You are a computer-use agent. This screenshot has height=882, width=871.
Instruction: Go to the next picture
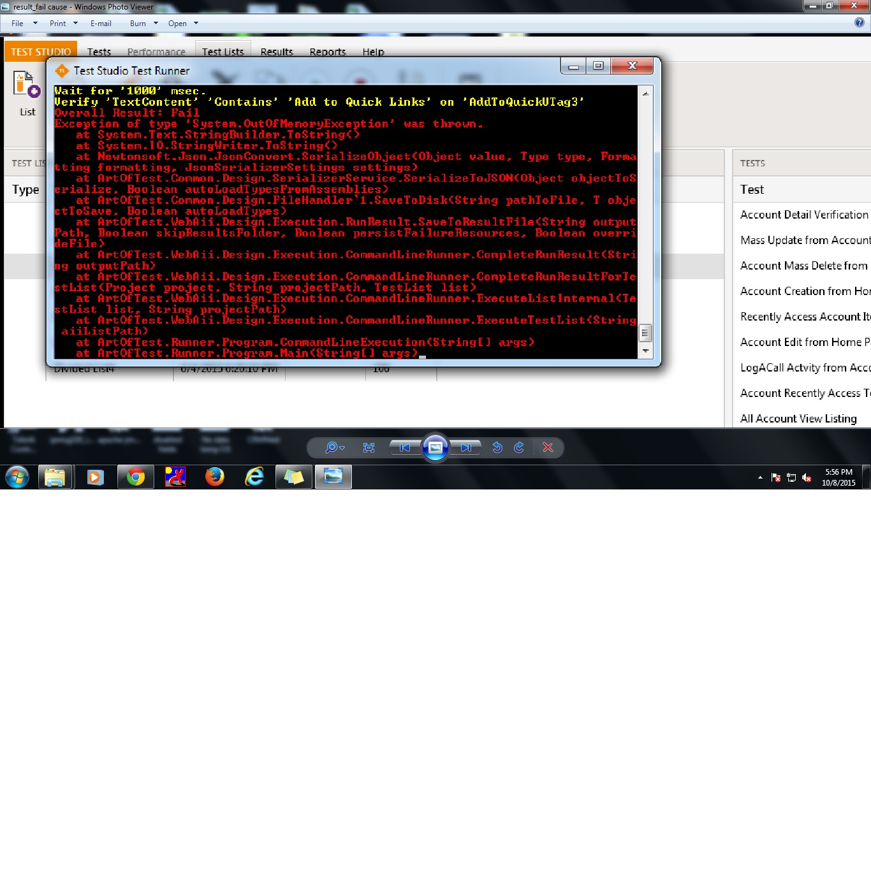[x=466, y=448]
